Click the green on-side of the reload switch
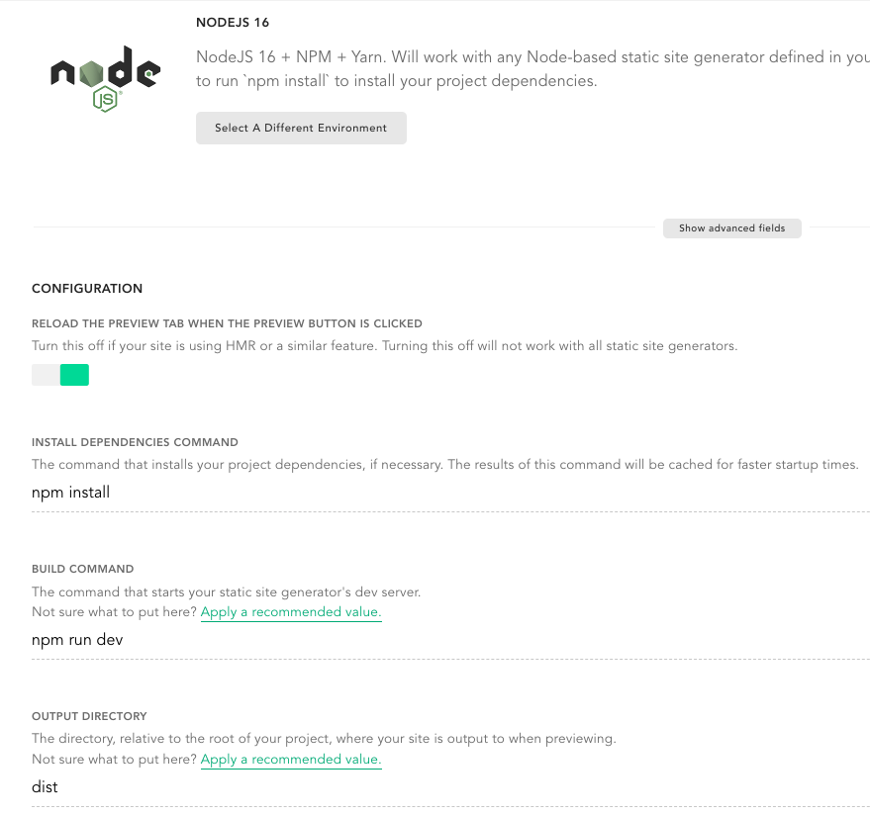 (x=74, y=375)
